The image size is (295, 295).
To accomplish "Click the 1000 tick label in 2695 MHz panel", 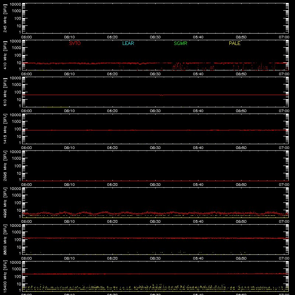I will tap(17, 159).
